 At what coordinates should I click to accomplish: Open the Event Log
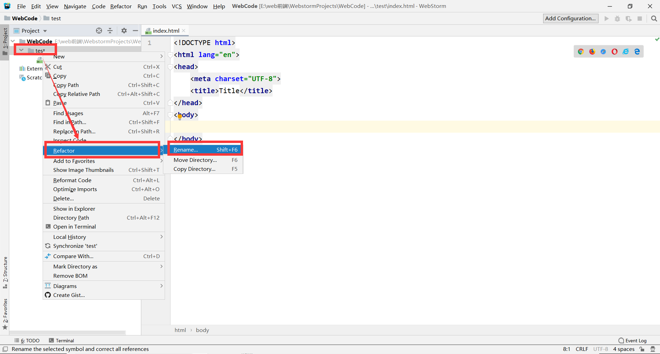click(x=632, y=341)
